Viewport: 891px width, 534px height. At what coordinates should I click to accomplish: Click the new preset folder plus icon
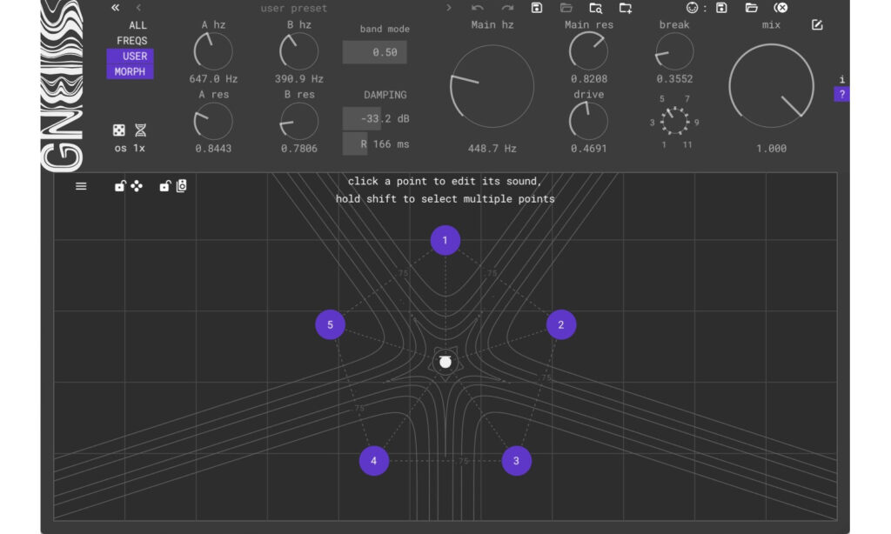click(625, 8)
